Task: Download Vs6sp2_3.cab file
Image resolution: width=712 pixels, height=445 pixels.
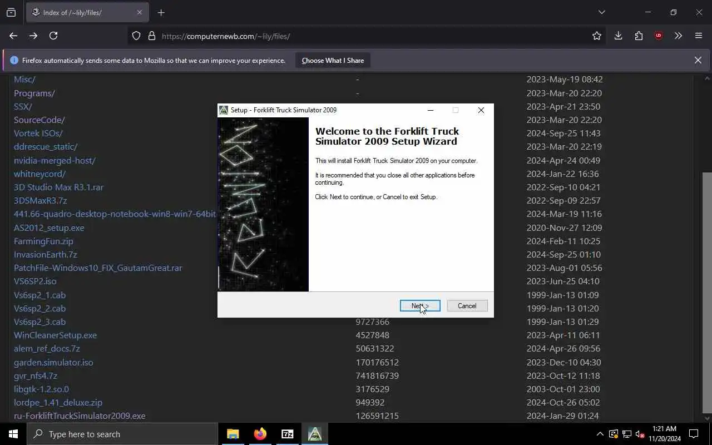Action: click(39, 322)
